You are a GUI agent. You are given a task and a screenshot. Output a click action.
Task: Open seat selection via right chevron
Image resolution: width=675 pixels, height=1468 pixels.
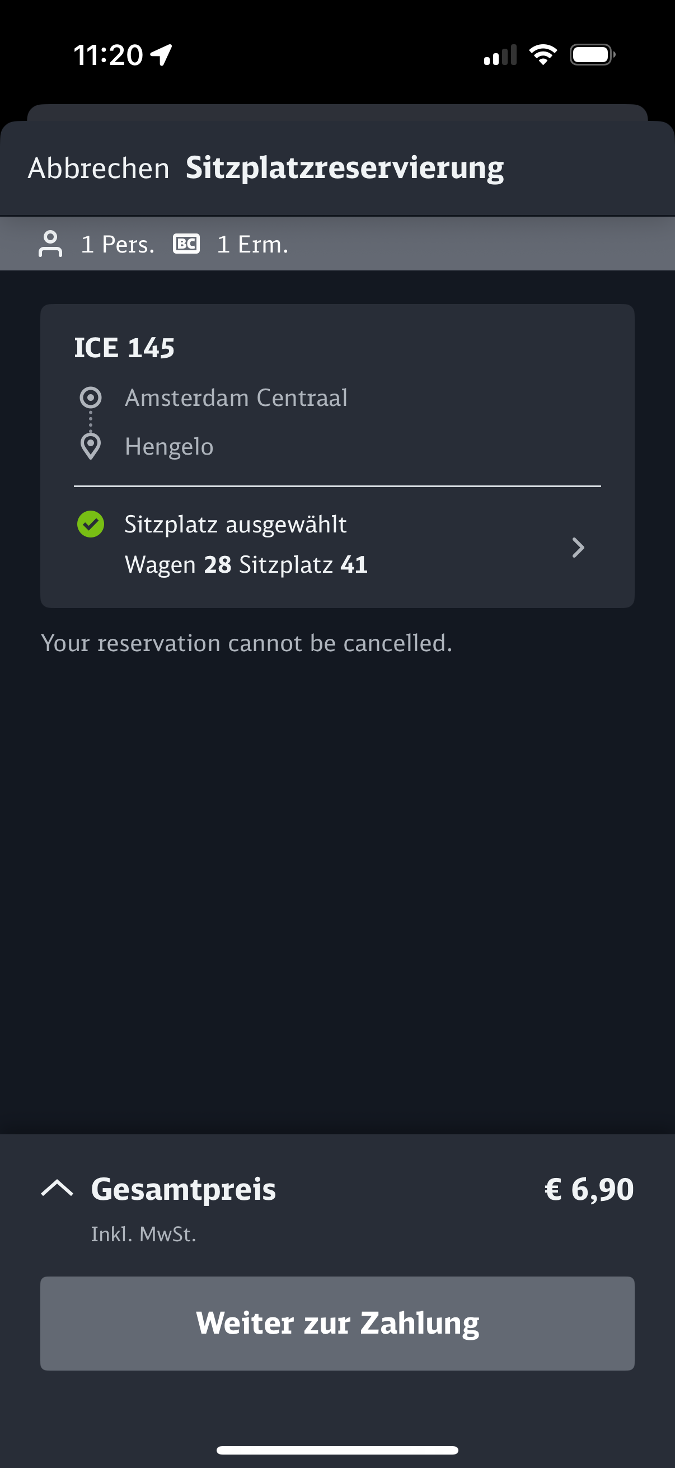(x=578, y=548)
